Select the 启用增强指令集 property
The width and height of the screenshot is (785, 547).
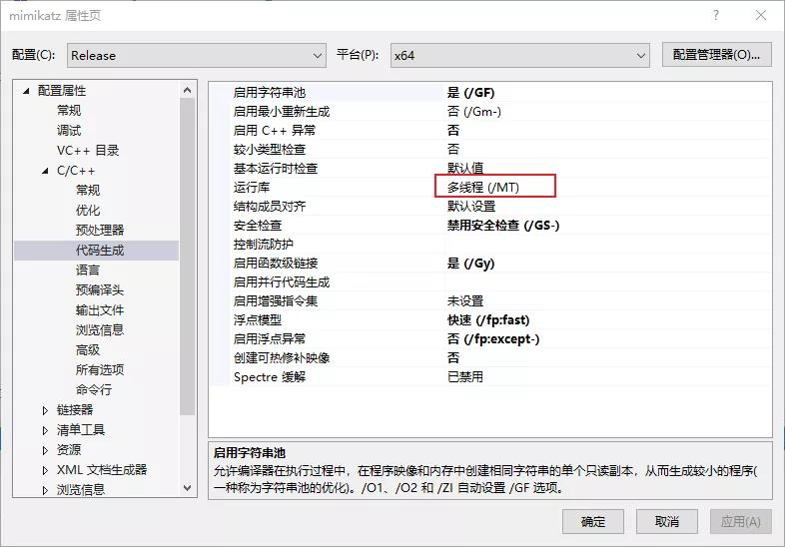(x=276, y=301)
